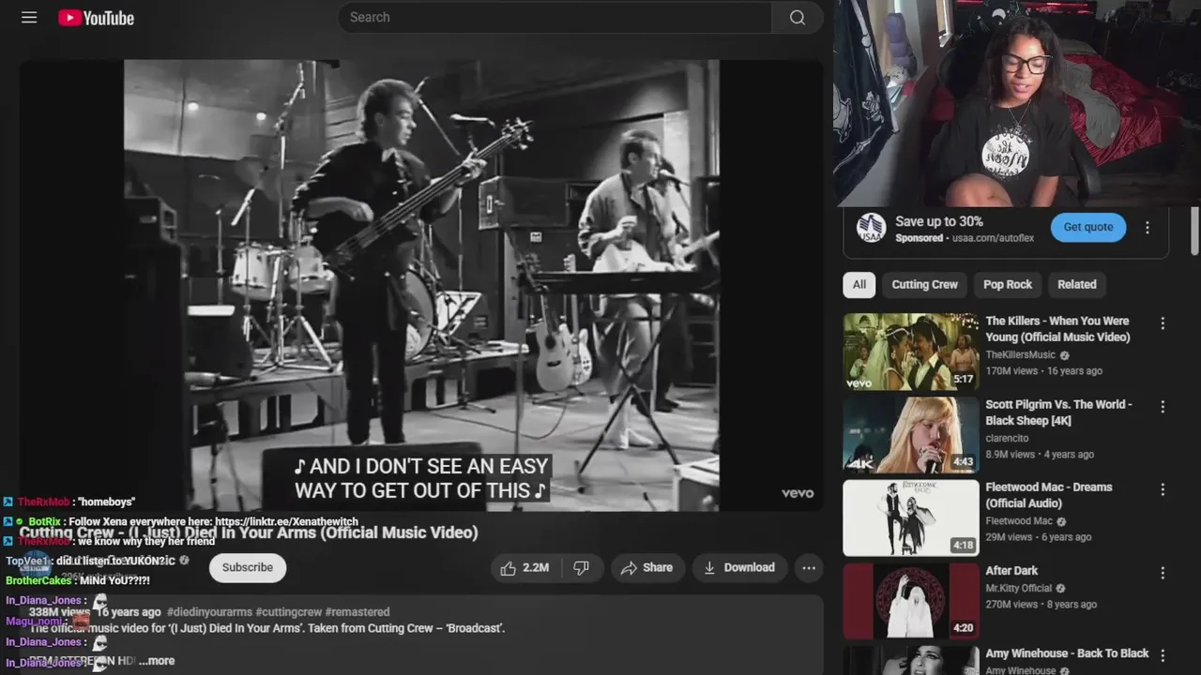Click the After Dark title
The height and width of the screenshot is (675, 1201).
1011,570
